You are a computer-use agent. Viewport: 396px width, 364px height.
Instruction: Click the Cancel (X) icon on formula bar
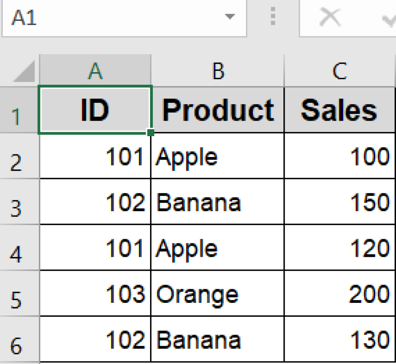click(329, 16)
